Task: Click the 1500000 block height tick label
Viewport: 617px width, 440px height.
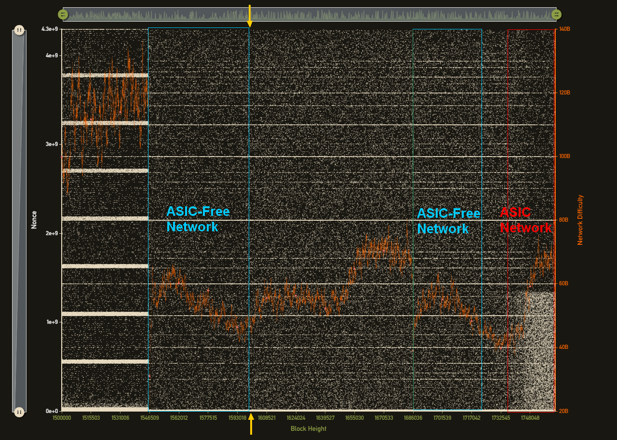Action: [x=62, y=418]
